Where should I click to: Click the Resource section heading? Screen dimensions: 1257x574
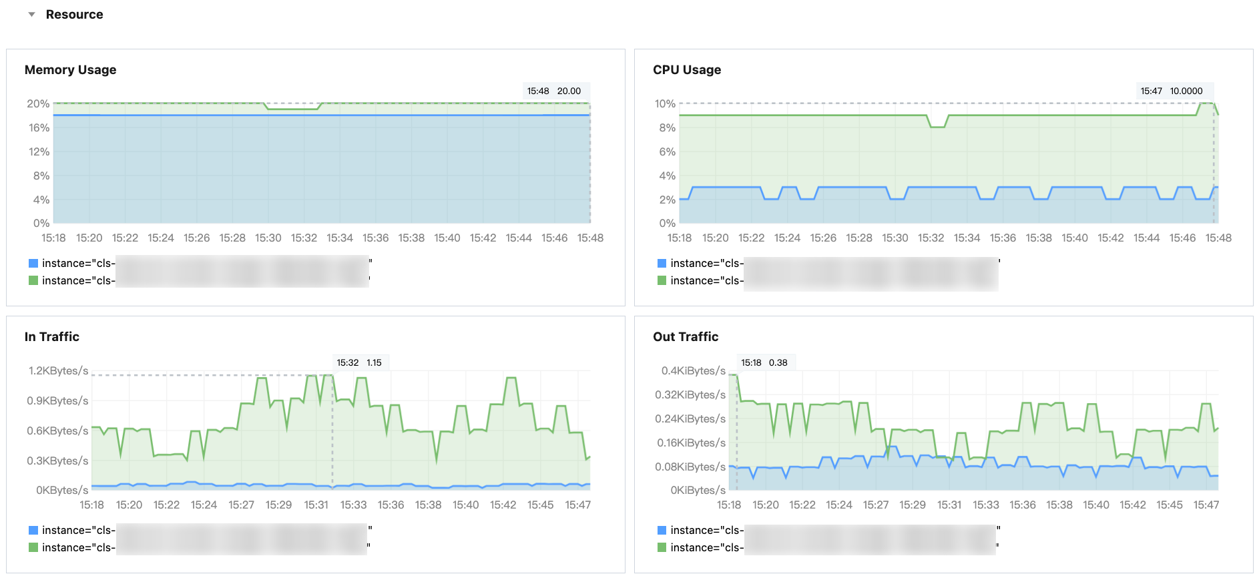tap(74, 15)
